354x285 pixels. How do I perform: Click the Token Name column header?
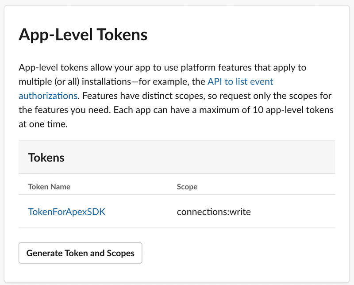[x=49, y=187]
